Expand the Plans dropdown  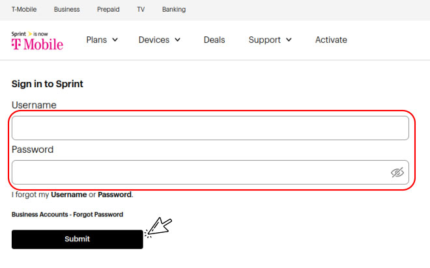pyautogui.click(x=102, y=40)
